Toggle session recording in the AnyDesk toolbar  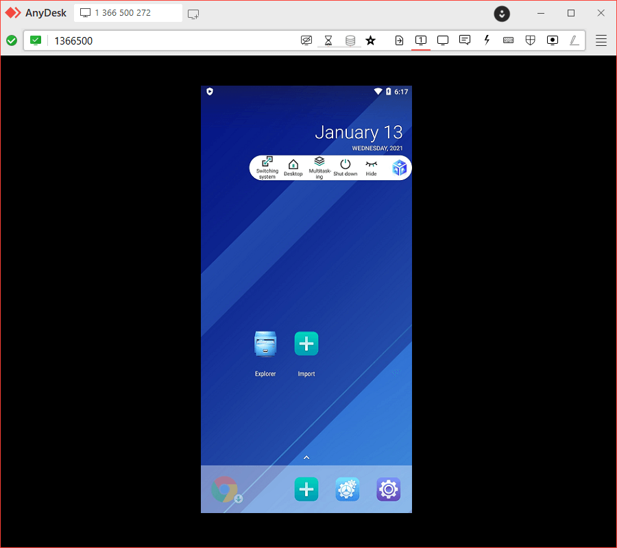(x=553, y=40)
